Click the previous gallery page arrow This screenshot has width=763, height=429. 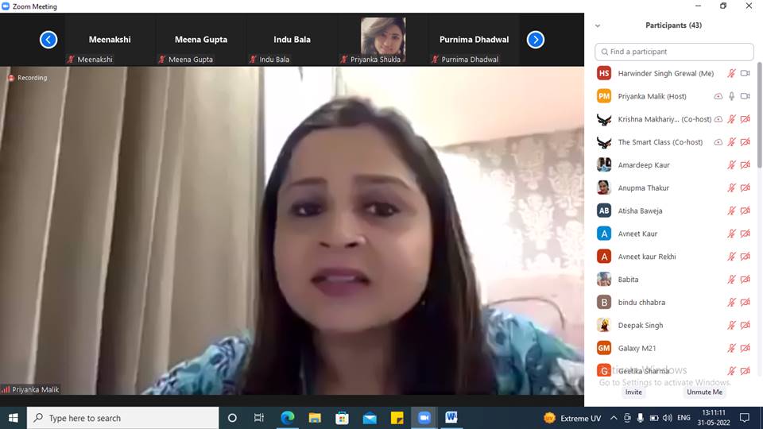click(48, 40)
